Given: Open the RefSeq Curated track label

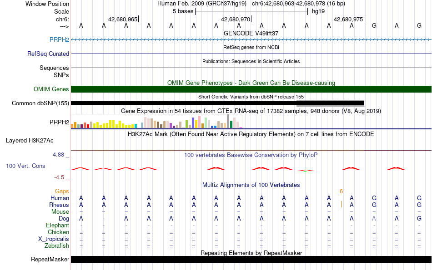Looking at the screenshot, I should pos(48,54).
